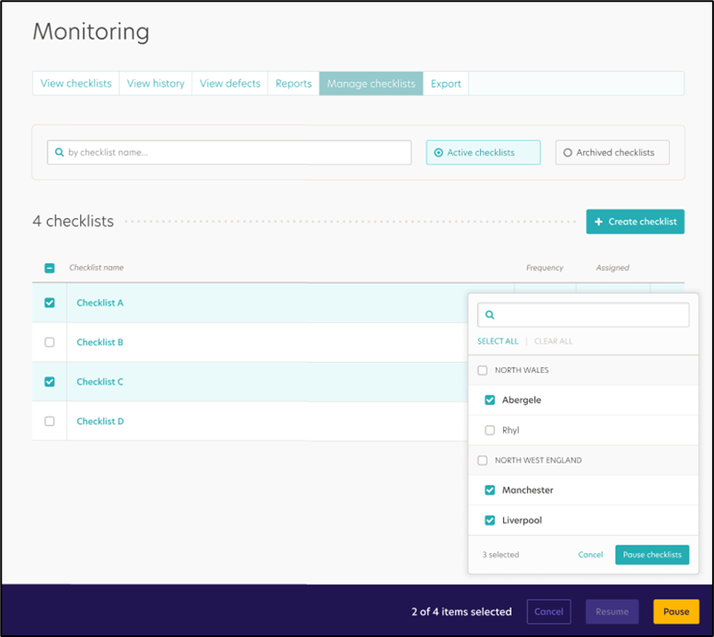Select the Archived checklists radio button
Screen dimensions: 714x637
pos(568,152)
